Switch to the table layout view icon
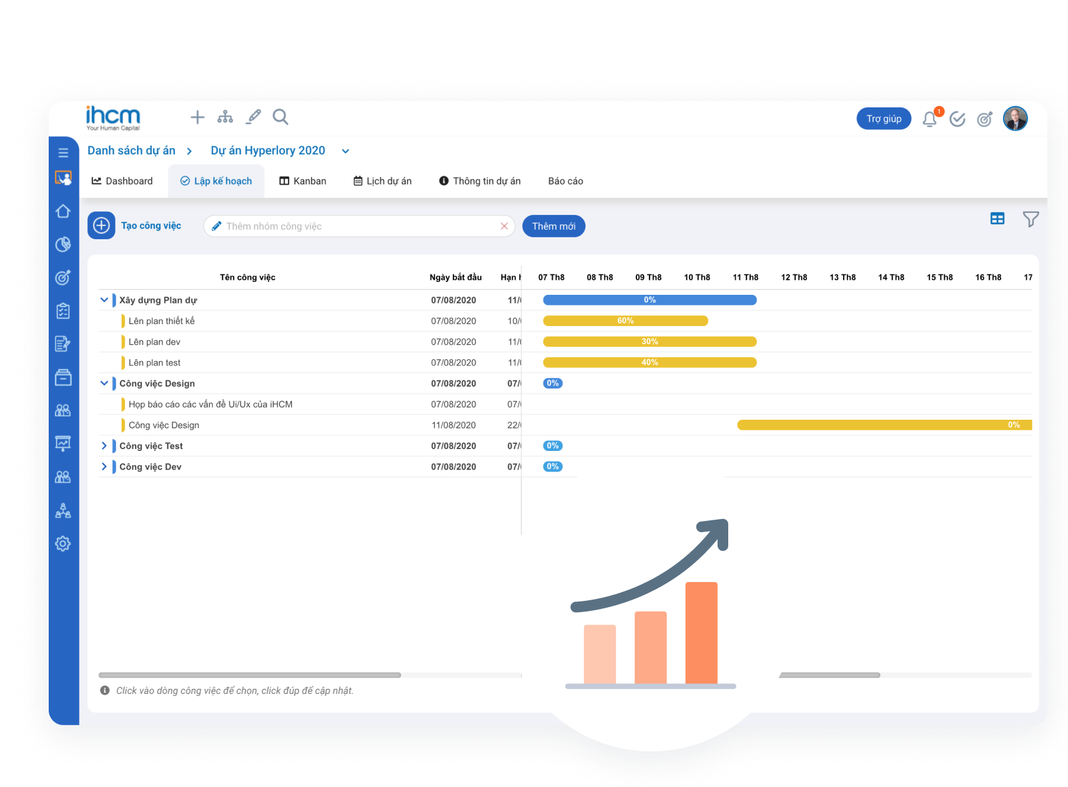Image resolution: width=1068 pixels, height=787 pixels. point(997,219)
